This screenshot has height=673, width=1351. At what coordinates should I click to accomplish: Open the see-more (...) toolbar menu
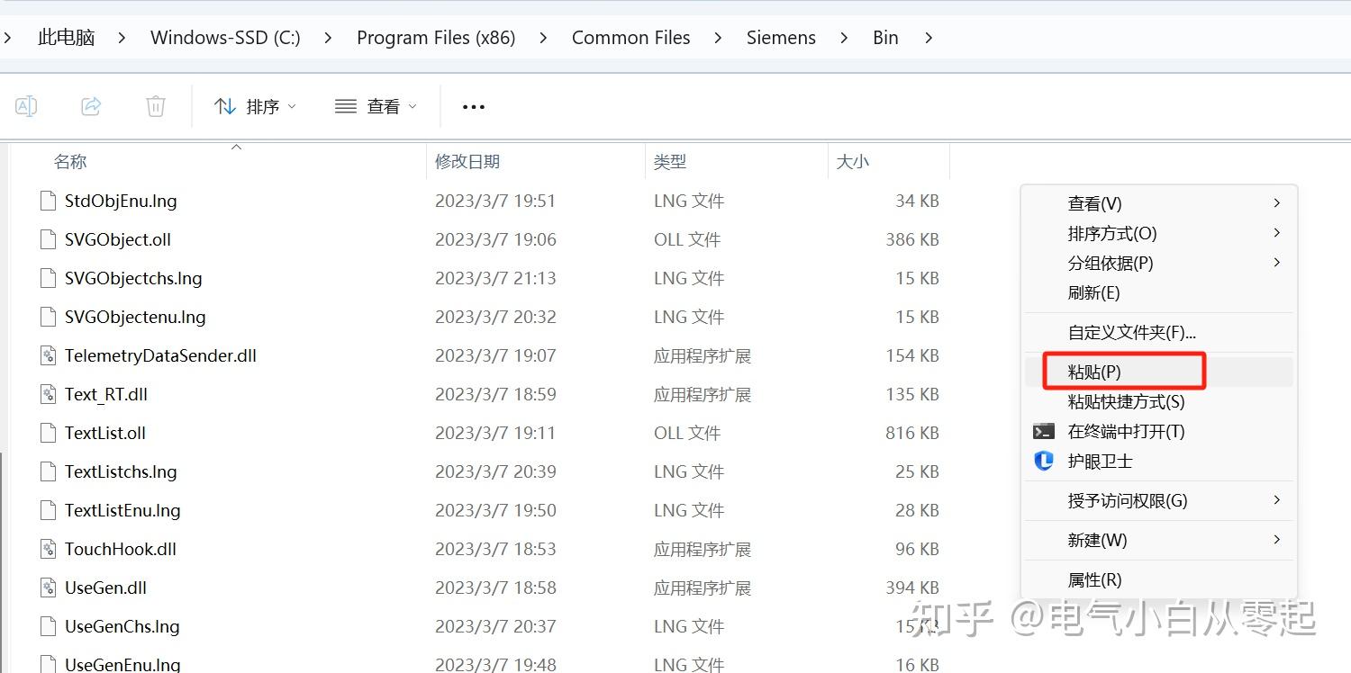(x=473, y=106)
